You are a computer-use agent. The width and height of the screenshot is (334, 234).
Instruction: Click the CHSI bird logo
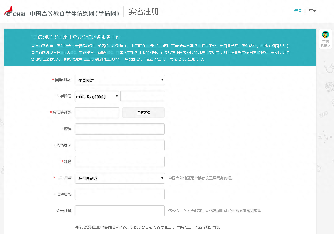tap(15, 11)
